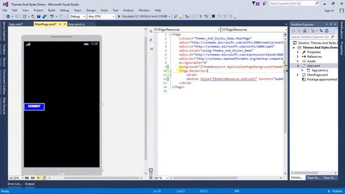Open the code editor 100 % zoom dropdown
345x194 pixels.
167,178
